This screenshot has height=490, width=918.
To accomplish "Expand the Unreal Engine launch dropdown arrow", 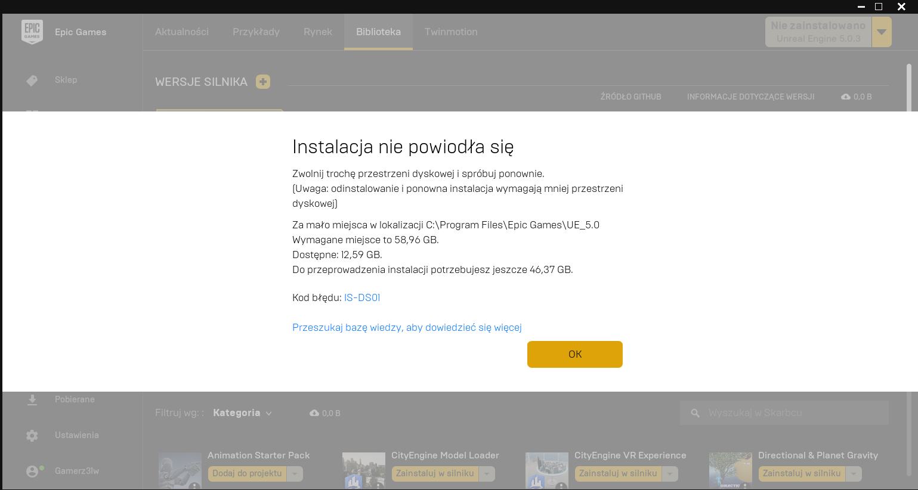I will [882, 32].
